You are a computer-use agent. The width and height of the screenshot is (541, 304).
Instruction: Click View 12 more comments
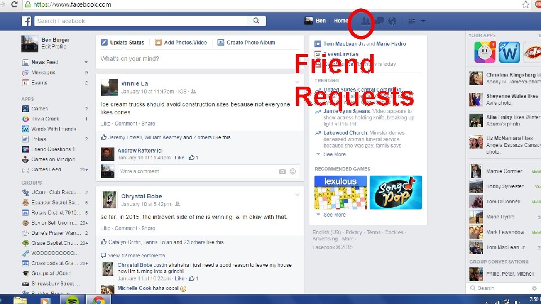click(136, 256)
